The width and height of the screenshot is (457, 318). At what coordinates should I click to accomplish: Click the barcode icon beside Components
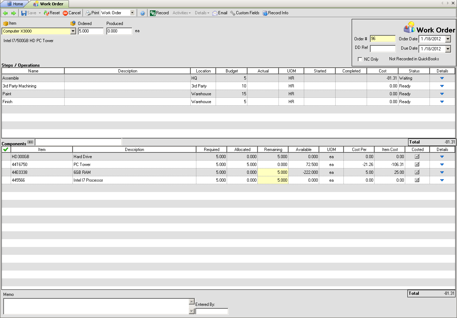[30, 142]
